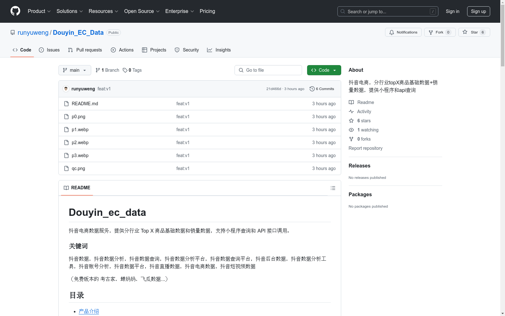Click the Notifications bell button
505x316 pixels.
click(403, 32)
